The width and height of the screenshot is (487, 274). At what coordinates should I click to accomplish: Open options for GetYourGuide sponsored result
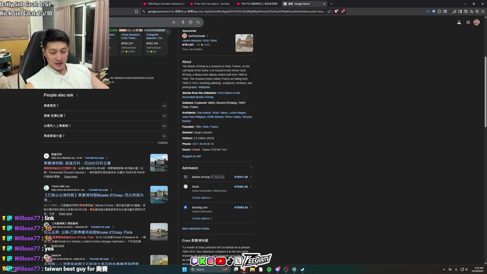click(207, 36)
